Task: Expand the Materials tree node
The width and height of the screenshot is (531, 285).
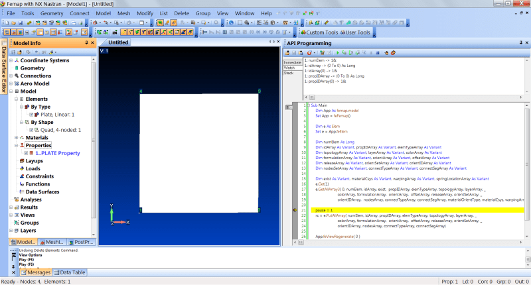Action: pos(16,138)
